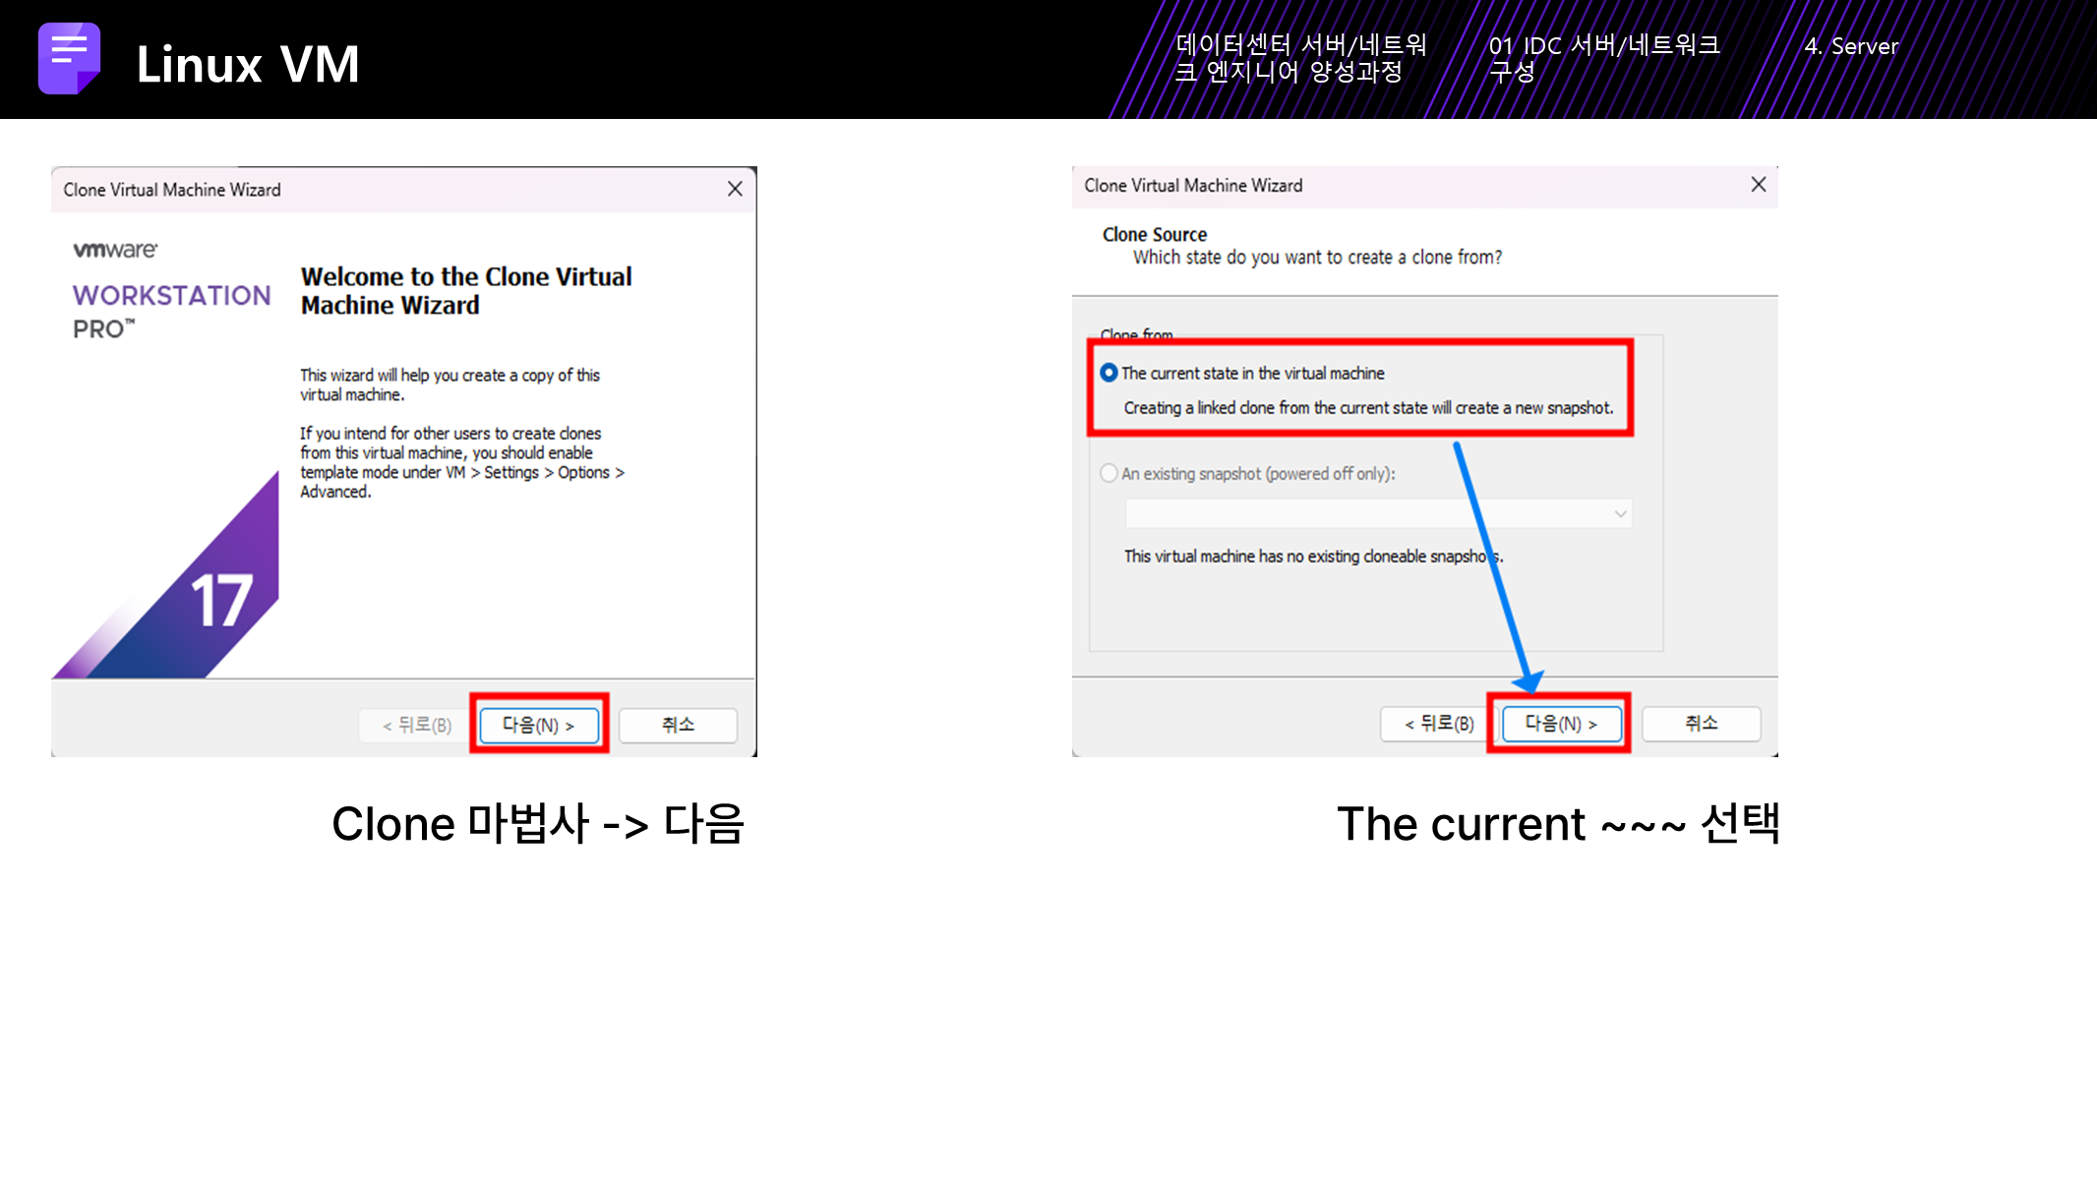Image resolution: width=2097 pixels, height=1180 pixels.
Task: Close the Clone Source wizard window
Action: 1759,185
